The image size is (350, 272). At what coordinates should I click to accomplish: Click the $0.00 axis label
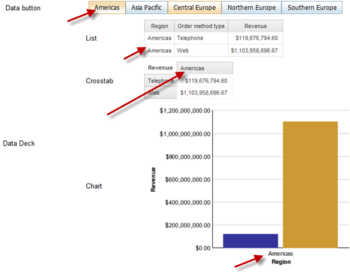(x=203, y=248)
